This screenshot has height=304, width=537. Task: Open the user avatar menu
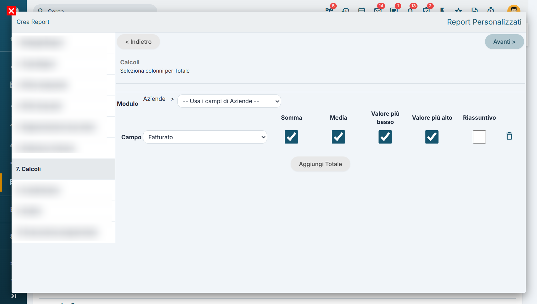[513, 9]
